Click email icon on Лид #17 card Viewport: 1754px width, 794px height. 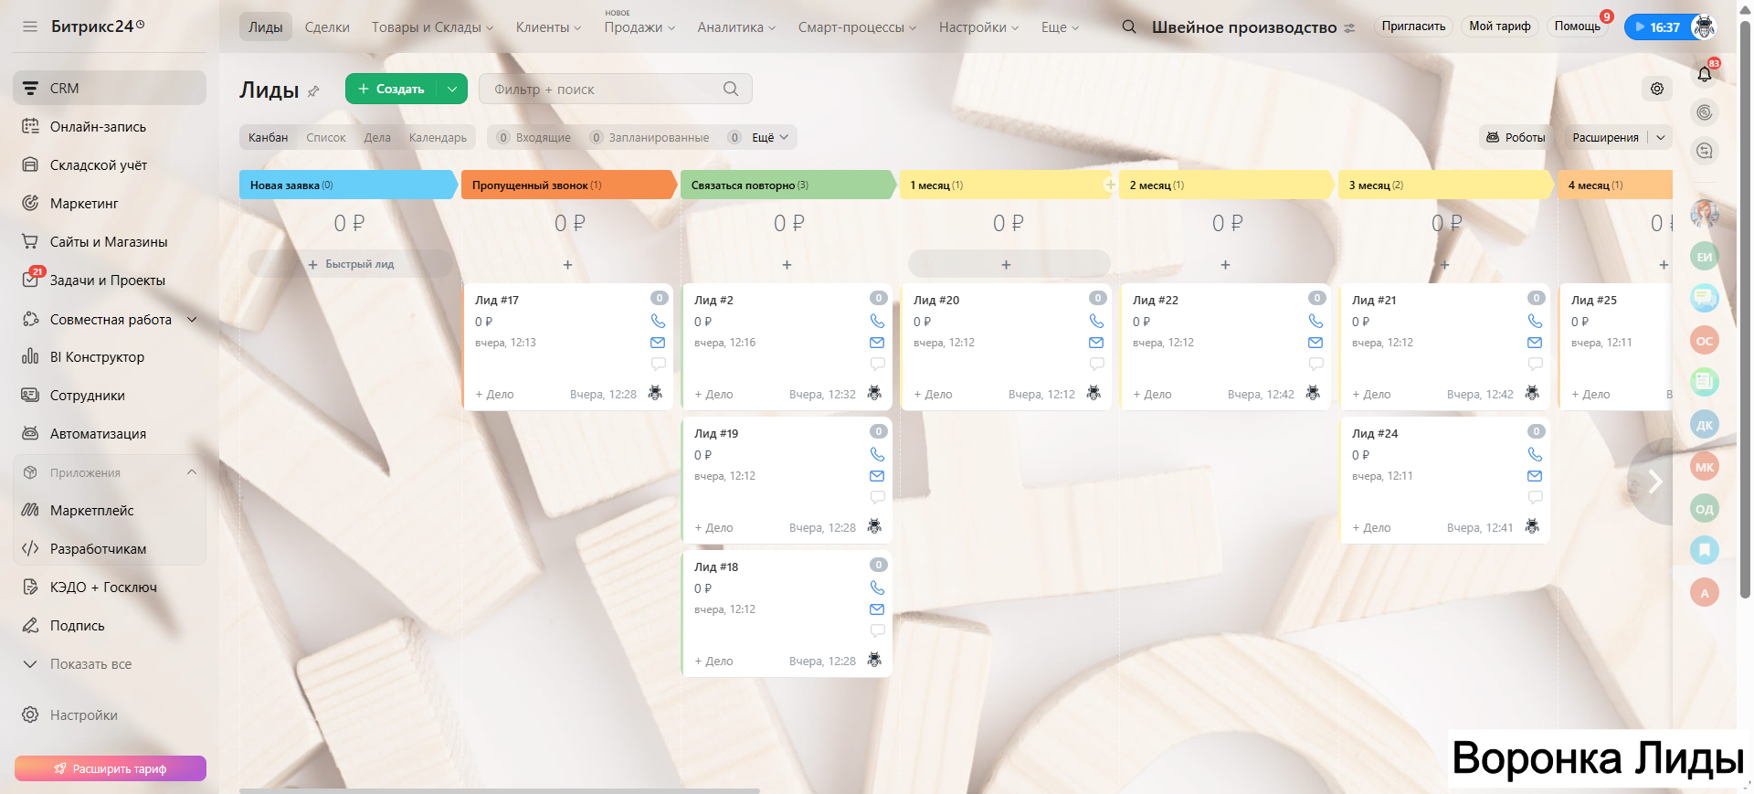(x=658, y=343)
